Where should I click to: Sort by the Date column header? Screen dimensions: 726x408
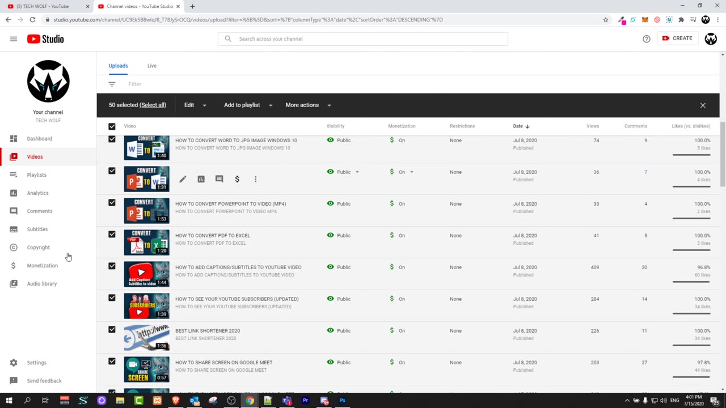pyautogui.click(x=521, y=126)
